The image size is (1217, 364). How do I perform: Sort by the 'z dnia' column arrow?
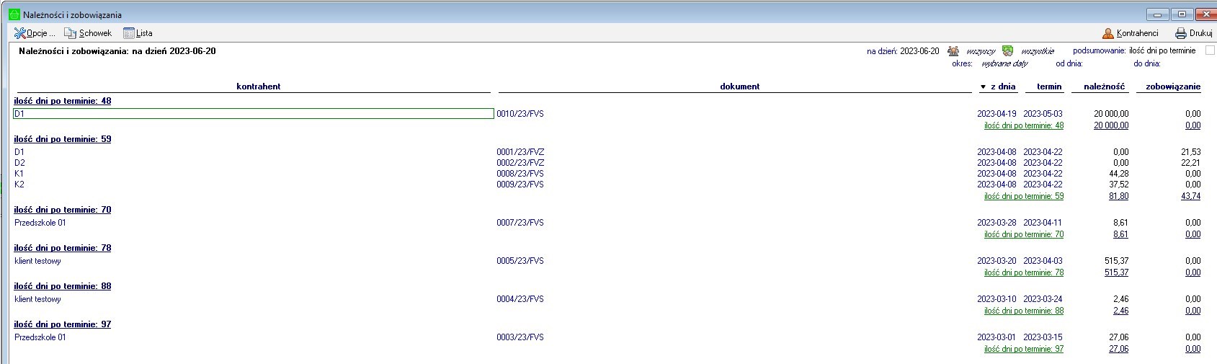983,86
